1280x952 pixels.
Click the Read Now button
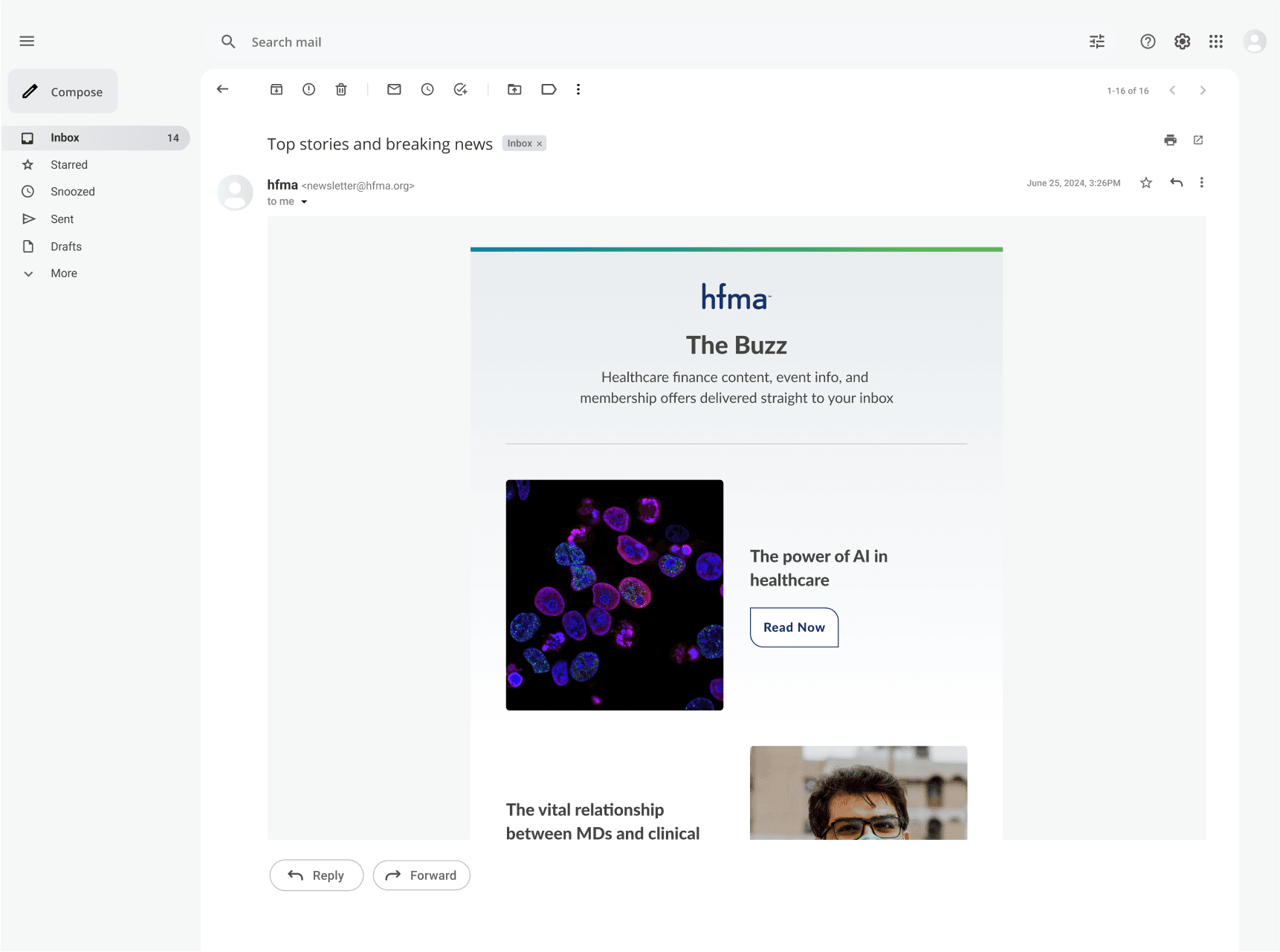coord(794,627)
